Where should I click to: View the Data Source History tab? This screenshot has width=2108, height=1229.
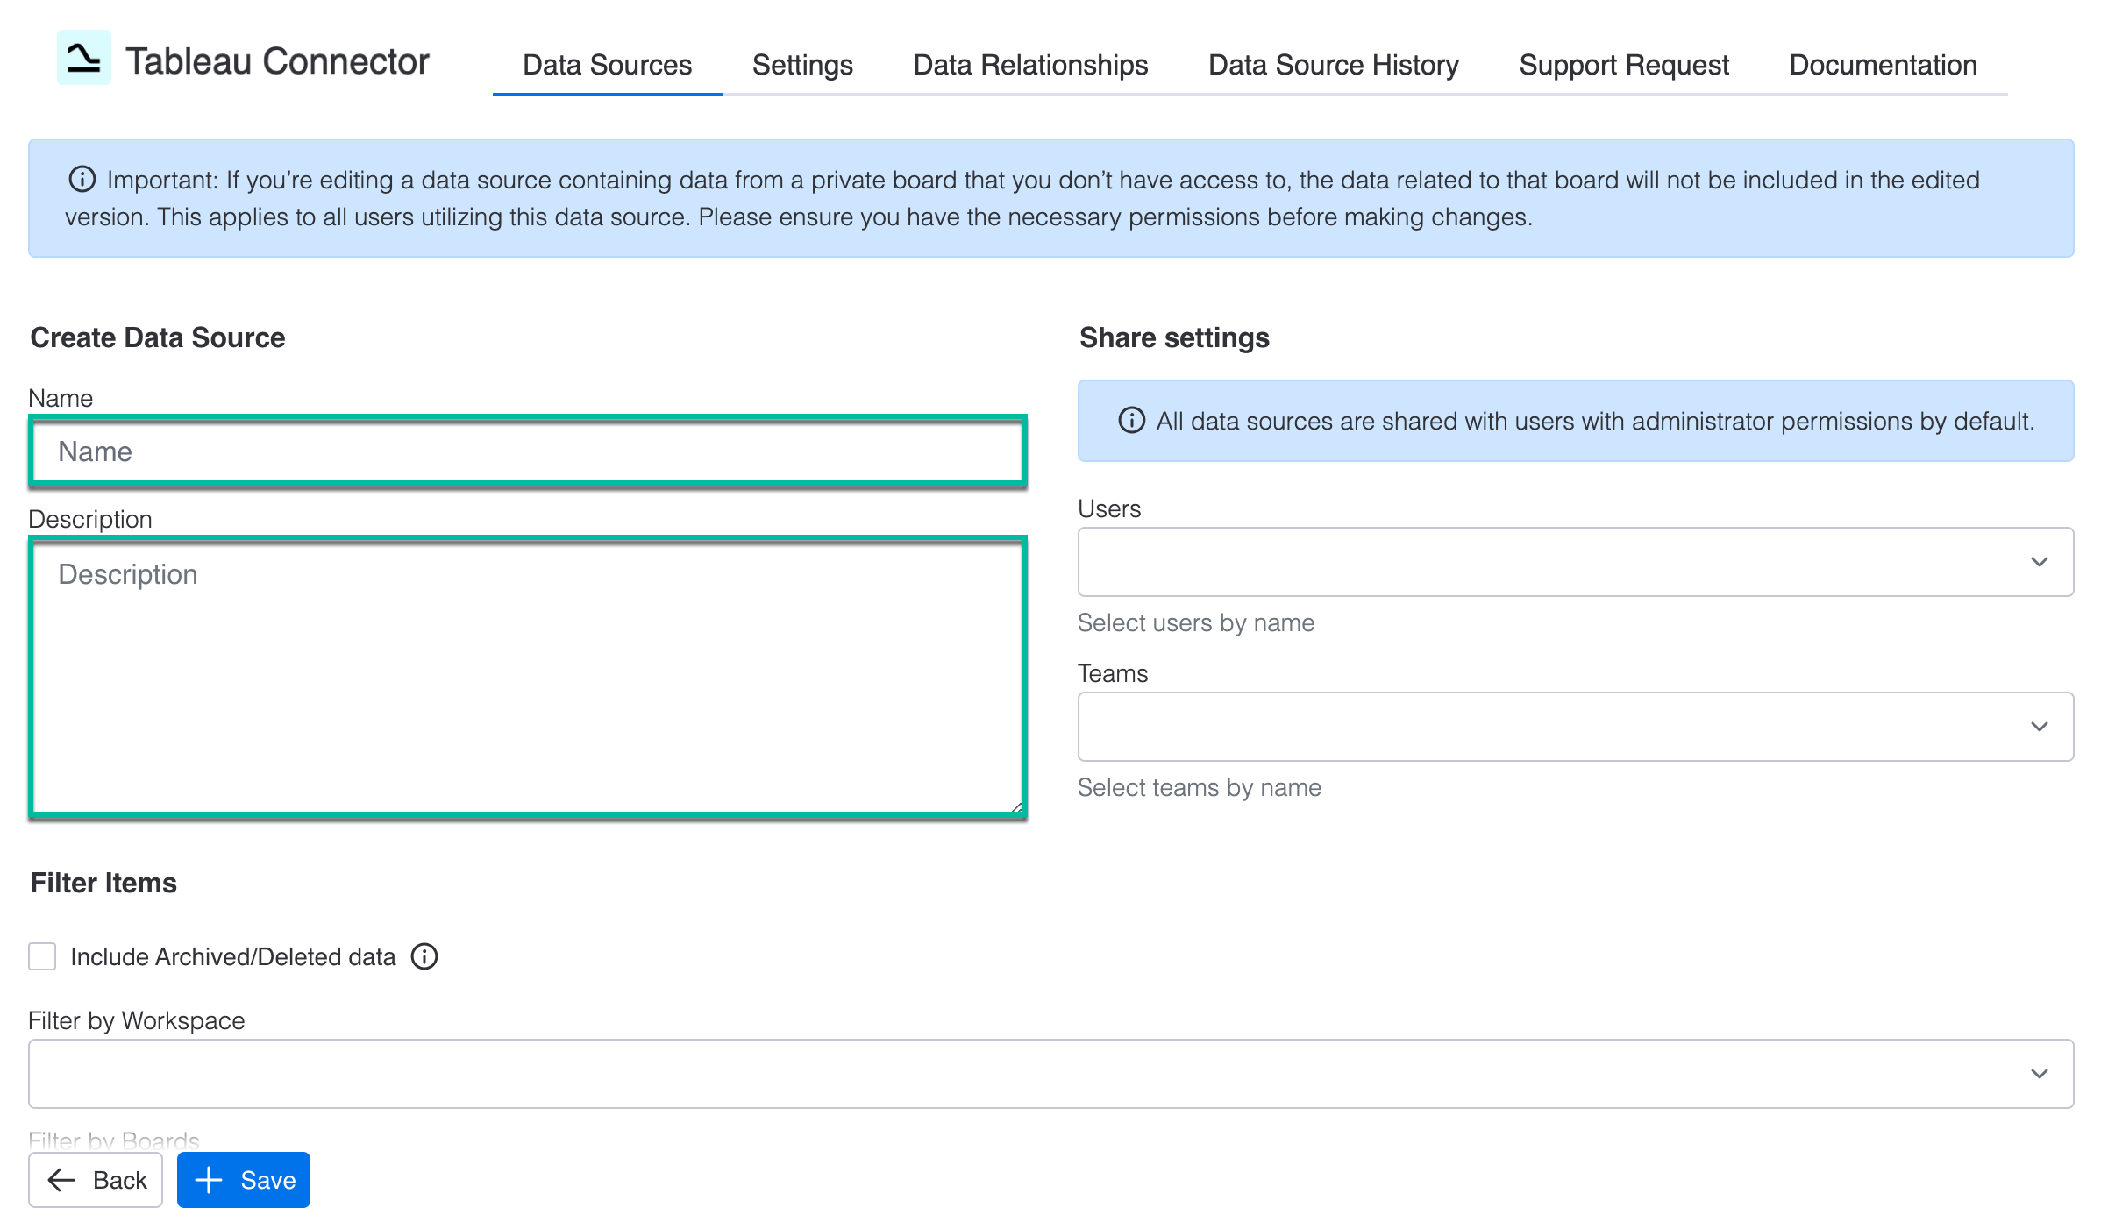point(1333,64)
